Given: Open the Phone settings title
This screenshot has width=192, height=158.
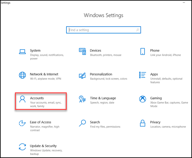Looking at the screenshot, I should pos(155,51).
